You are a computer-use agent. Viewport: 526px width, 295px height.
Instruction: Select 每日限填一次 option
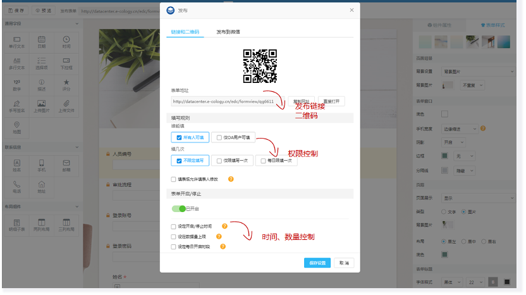[x=276, y=161]
